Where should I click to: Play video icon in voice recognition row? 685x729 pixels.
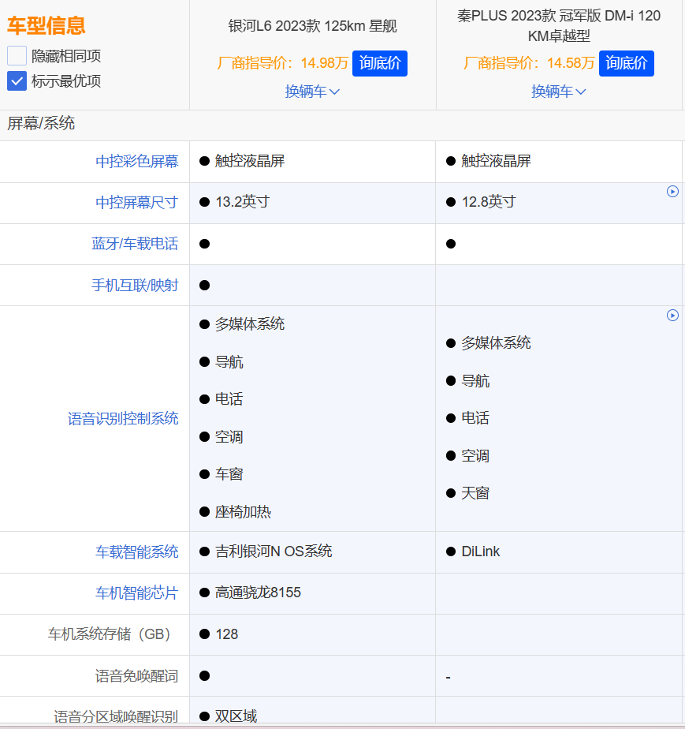672,315
